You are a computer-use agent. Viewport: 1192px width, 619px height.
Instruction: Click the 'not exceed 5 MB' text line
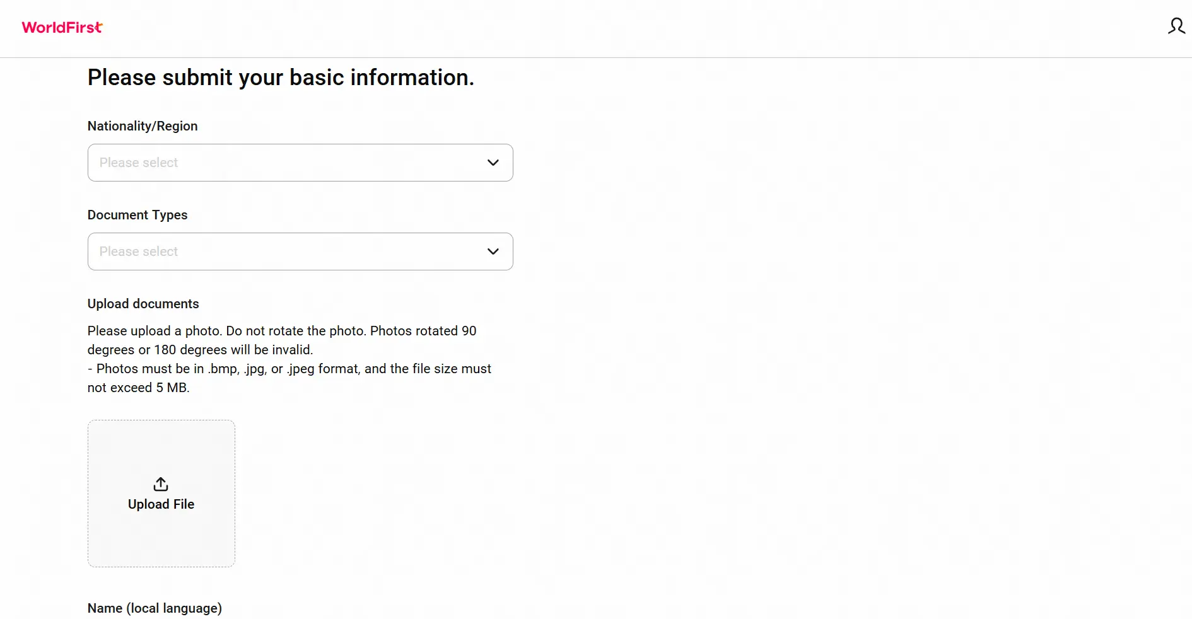[139, 388]
